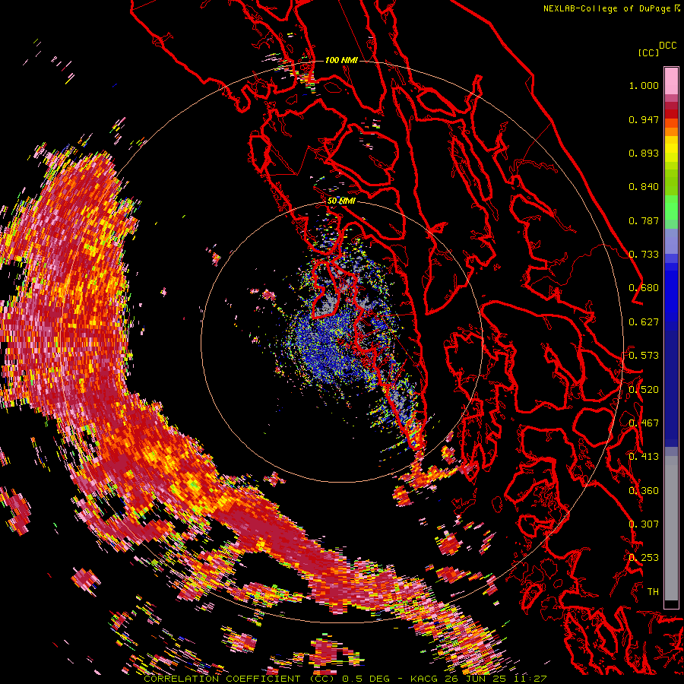Click the radar site at the center of the range rings
Viewport: 684px width, 684px height.
pyautogui.click(x=341, y=342)
